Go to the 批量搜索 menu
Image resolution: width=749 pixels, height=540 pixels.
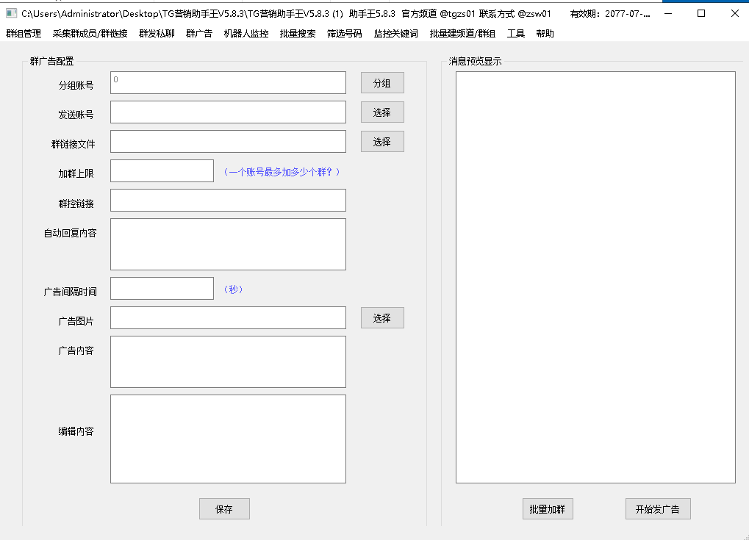(x=298, y=34)
